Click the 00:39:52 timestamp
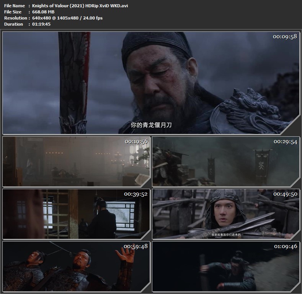Screen dimensions: 302x294 pos(136,194)
